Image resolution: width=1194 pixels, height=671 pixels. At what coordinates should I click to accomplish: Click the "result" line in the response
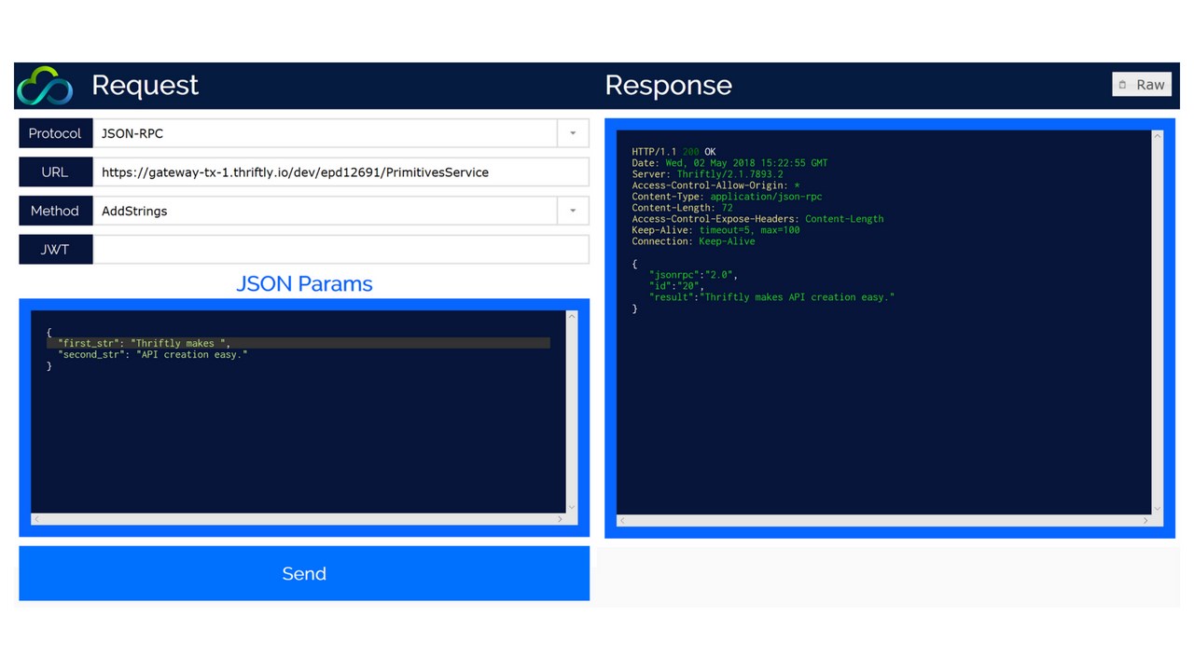[771, 297]
